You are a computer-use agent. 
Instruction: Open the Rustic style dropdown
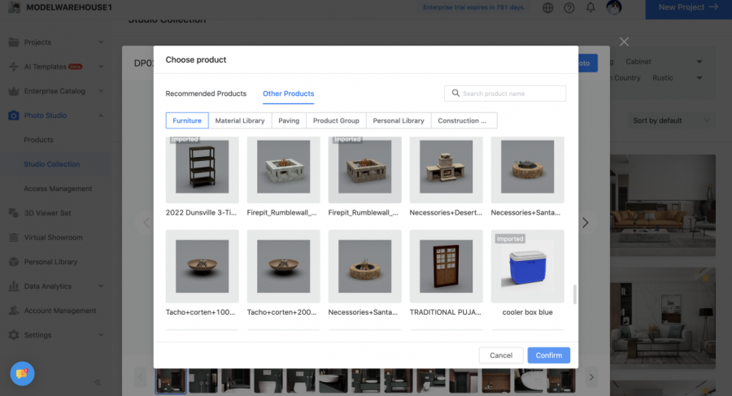pos(677,78)
